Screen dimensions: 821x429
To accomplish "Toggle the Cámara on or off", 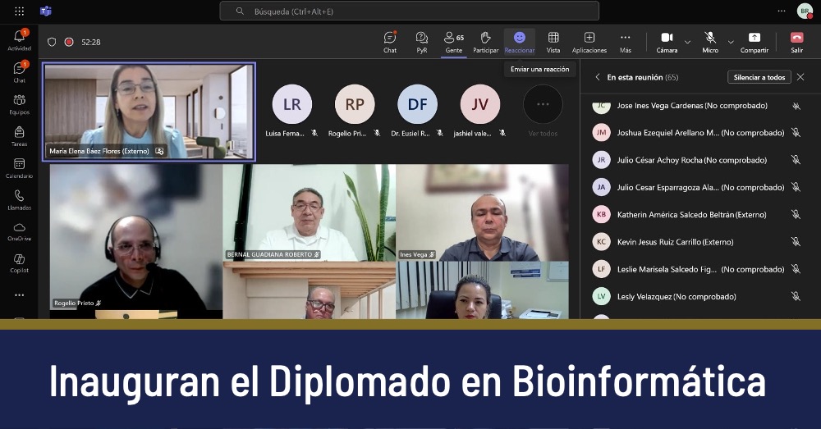I will click(667, 41).
